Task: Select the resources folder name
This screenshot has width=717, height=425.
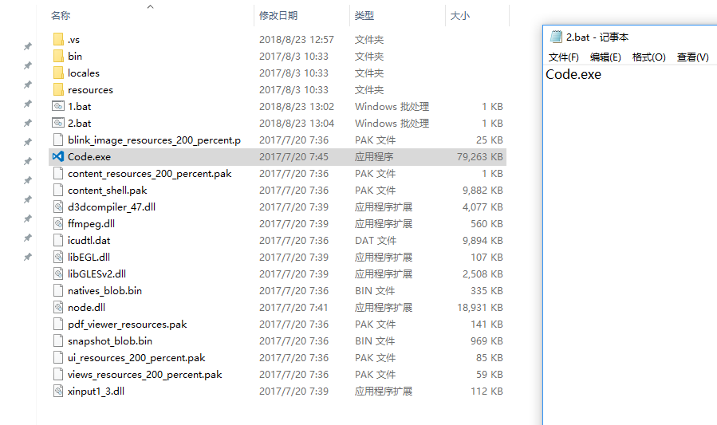Action: click(x=90, y=90)
